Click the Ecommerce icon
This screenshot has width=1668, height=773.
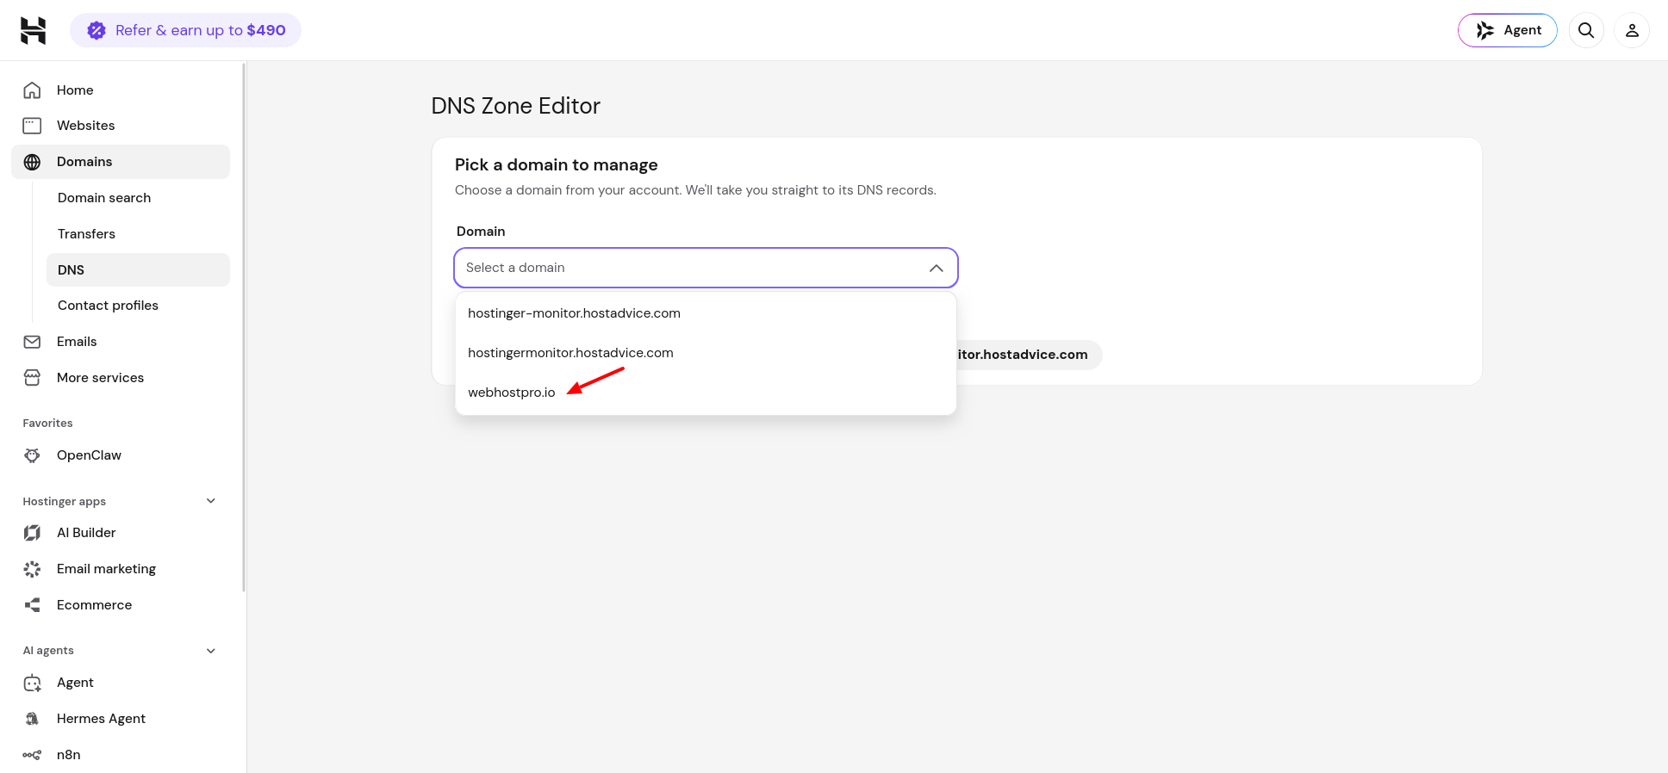click(x=32, y=605)
